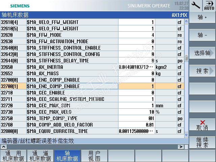Click the $MA_STIFFNESS_DELAY_TIME parameter name
The width and height of the screenshot is (216, 162).
pyautogui.click(x=58, y=61)
